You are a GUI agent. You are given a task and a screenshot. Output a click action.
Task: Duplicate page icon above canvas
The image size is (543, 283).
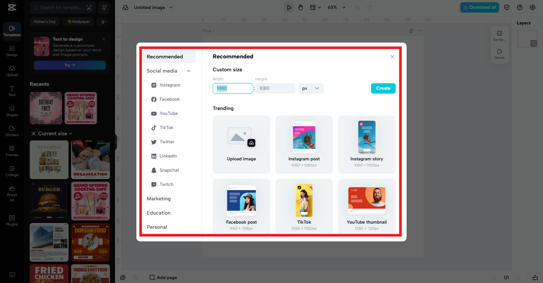411,31
